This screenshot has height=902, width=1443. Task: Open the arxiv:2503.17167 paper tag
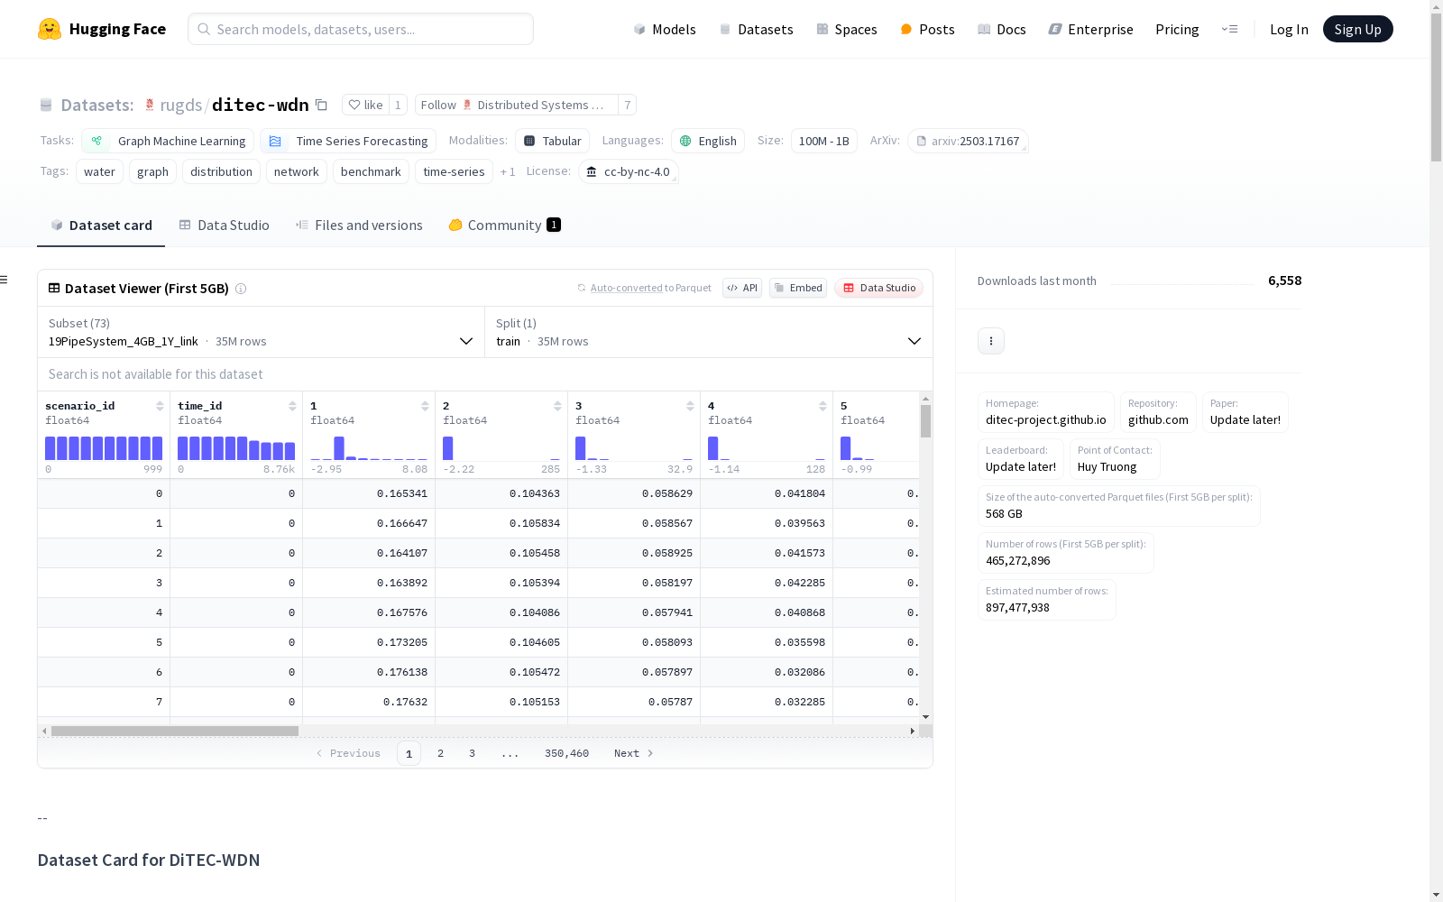(968, 141)
